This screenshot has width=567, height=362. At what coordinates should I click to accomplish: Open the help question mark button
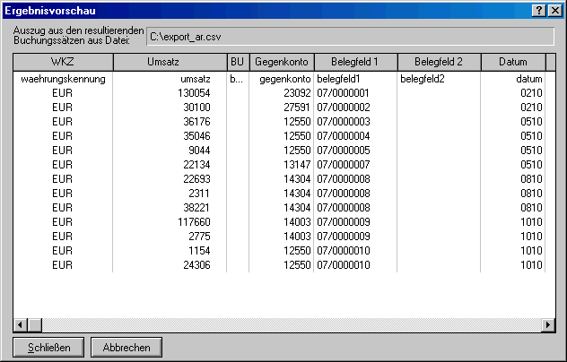pyautogui.click(x=539, y=11)
